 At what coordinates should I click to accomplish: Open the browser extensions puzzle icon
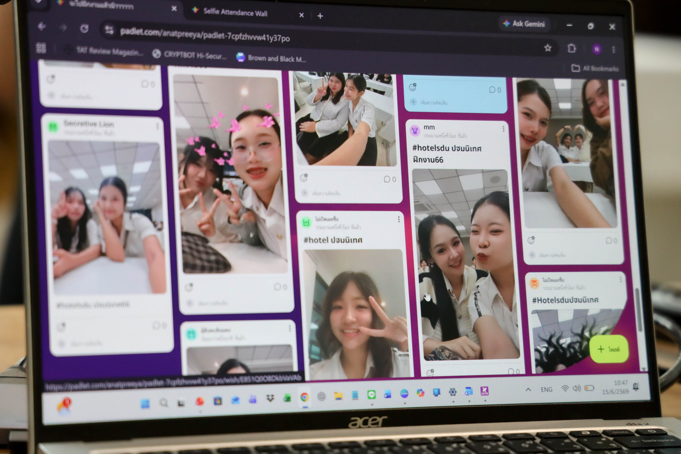tap(571, 48)
